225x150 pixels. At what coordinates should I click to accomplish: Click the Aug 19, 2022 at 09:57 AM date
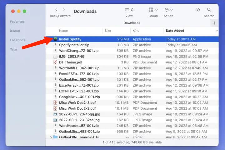point(187,51)
